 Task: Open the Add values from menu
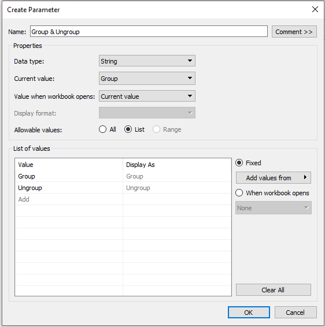coord(273,178)
